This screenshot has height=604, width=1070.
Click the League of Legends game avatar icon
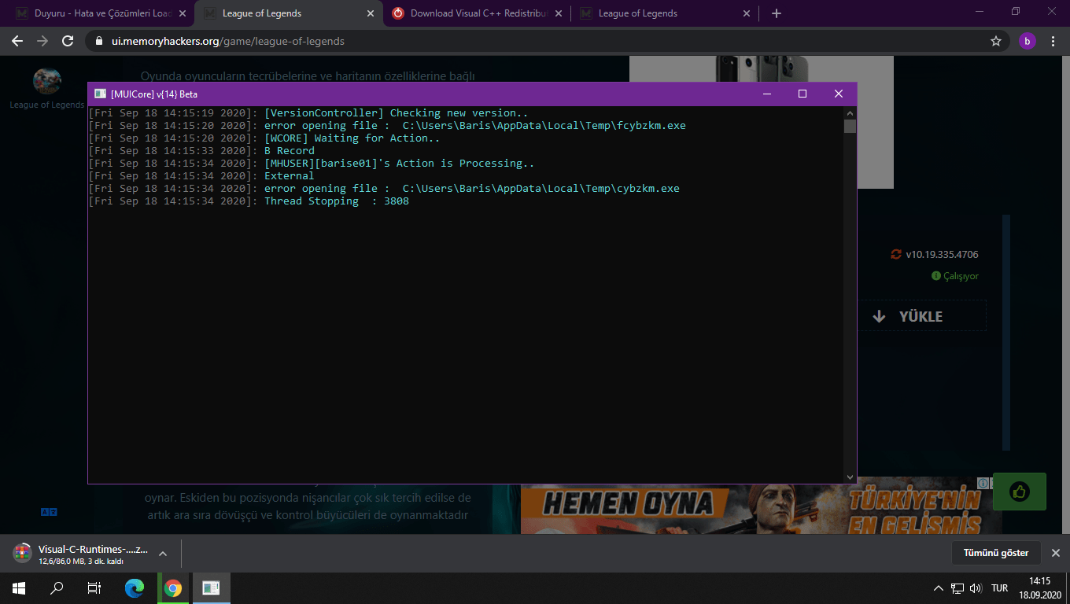click(47, 81)
